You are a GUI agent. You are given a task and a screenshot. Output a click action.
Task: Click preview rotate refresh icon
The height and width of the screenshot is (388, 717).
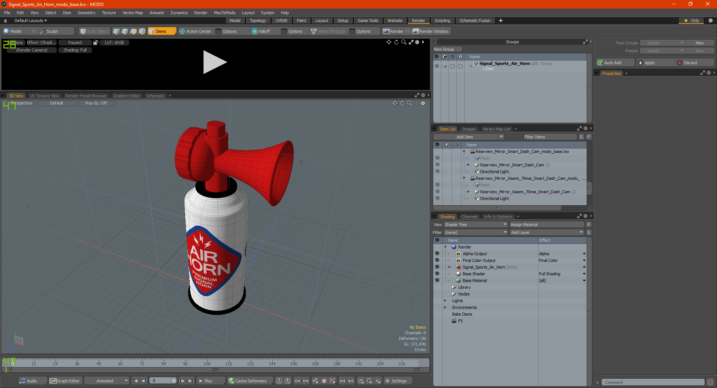(396, 42)
